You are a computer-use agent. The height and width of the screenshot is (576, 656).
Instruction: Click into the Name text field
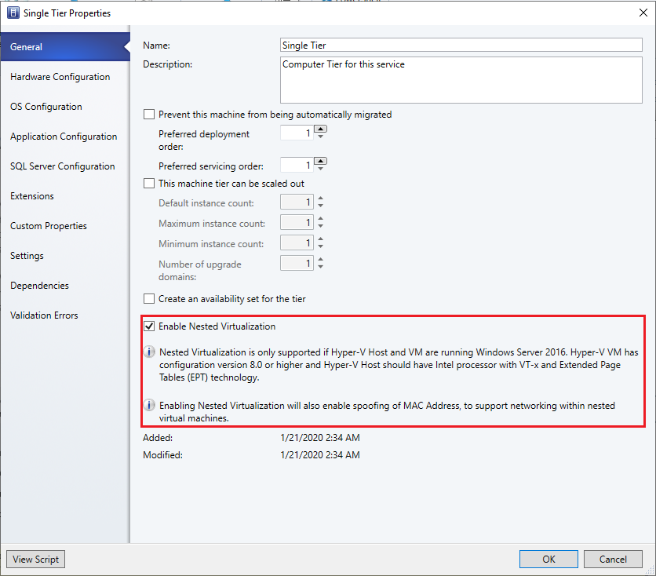[461, 45]
